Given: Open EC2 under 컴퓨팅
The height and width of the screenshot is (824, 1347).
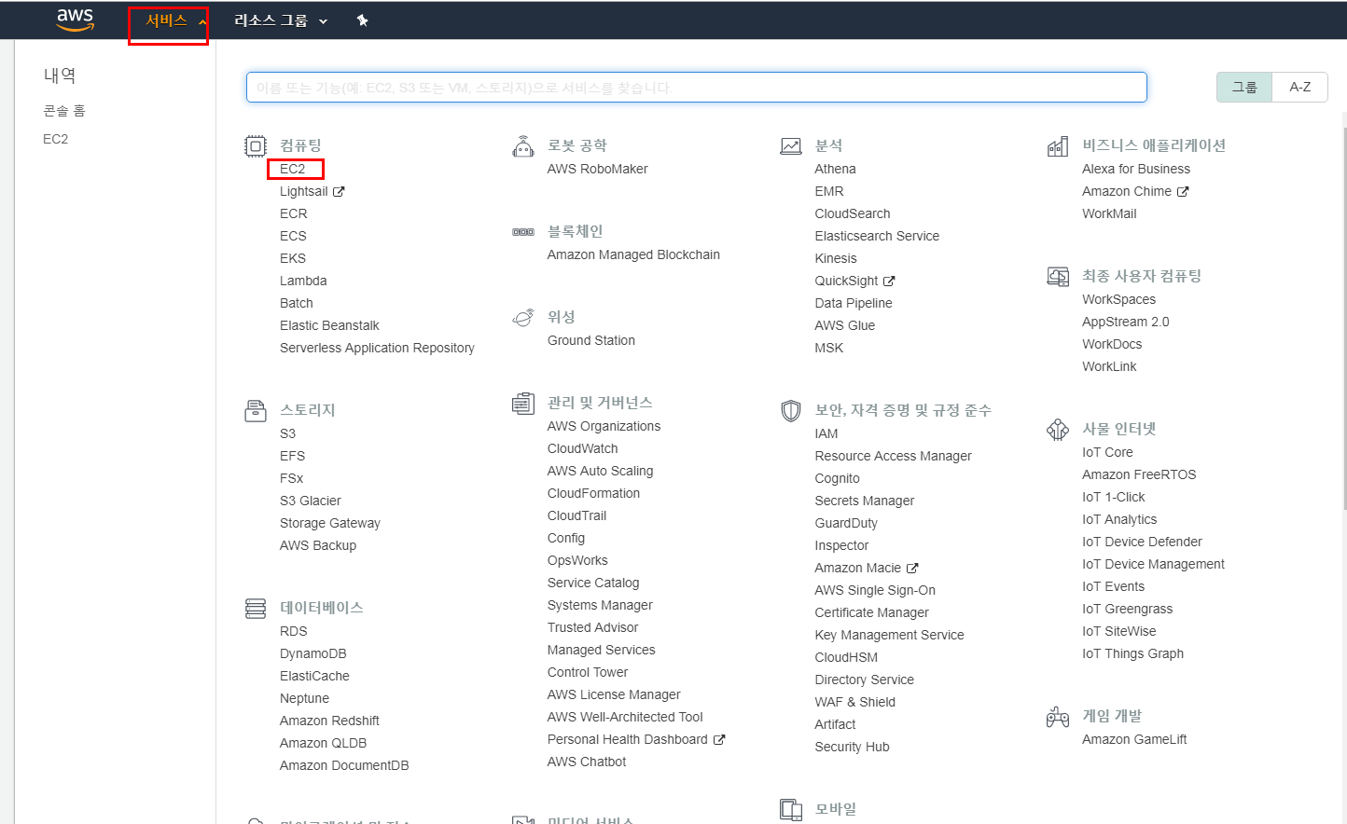Looking at the screenshot, I should [293, 169].
